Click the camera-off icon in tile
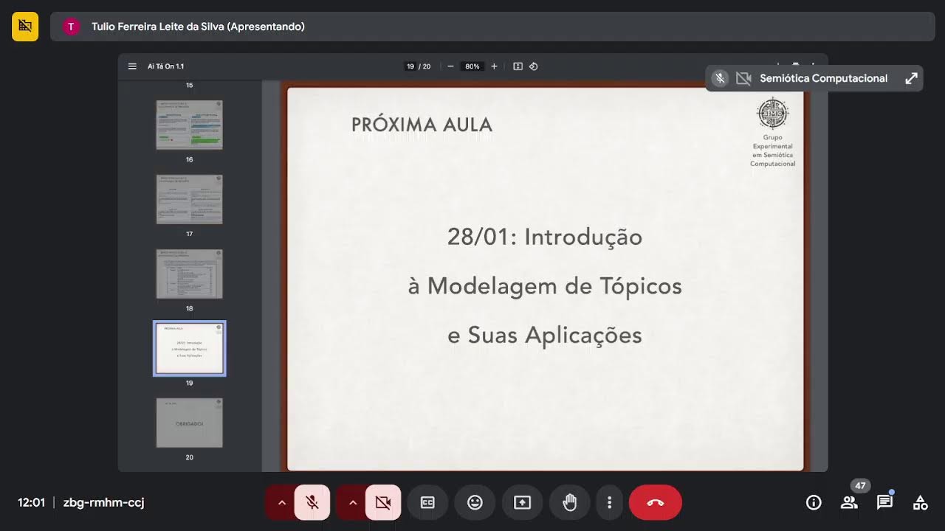This screenshot has width=945, height=531. [x=743, y=78]
